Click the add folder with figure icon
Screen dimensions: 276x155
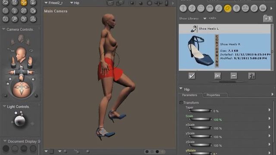point(268,19)
